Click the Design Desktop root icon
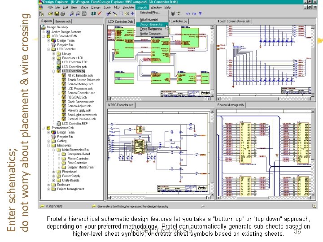This screenshot has height=242, width=323. (43, 27)
